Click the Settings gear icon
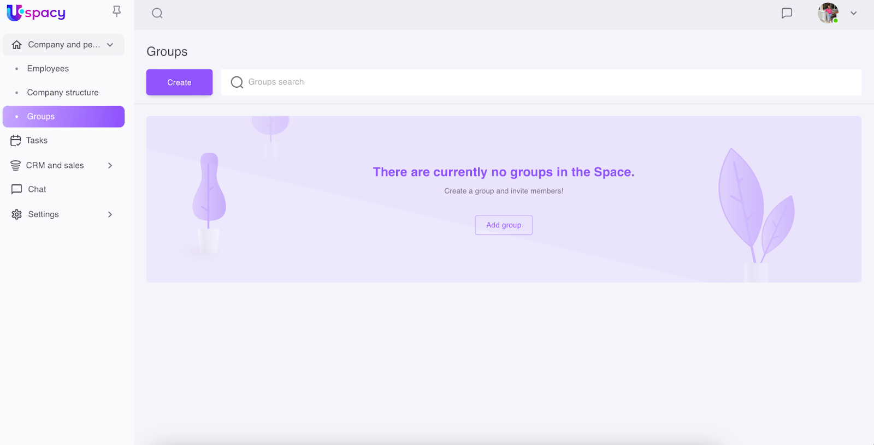The width and height of the screenshot is (874, 445). tap(17, 214)
